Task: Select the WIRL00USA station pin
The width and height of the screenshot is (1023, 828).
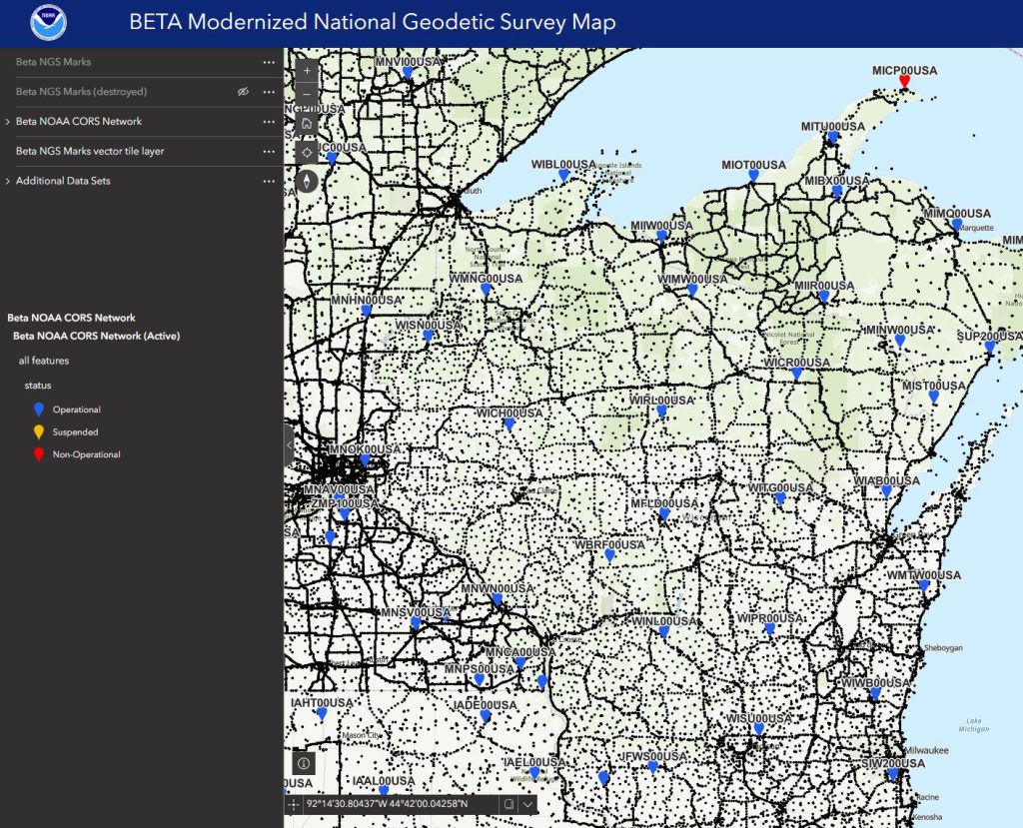Action: [x=661, y=412]
